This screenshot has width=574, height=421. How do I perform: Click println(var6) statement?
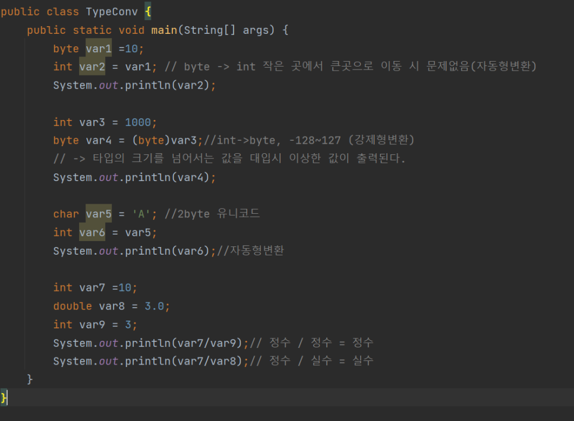click(x=134, y=251)
